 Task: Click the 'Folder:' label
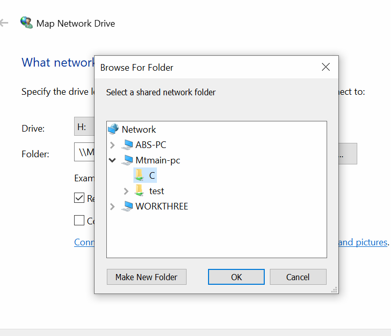tap(35, 154)
